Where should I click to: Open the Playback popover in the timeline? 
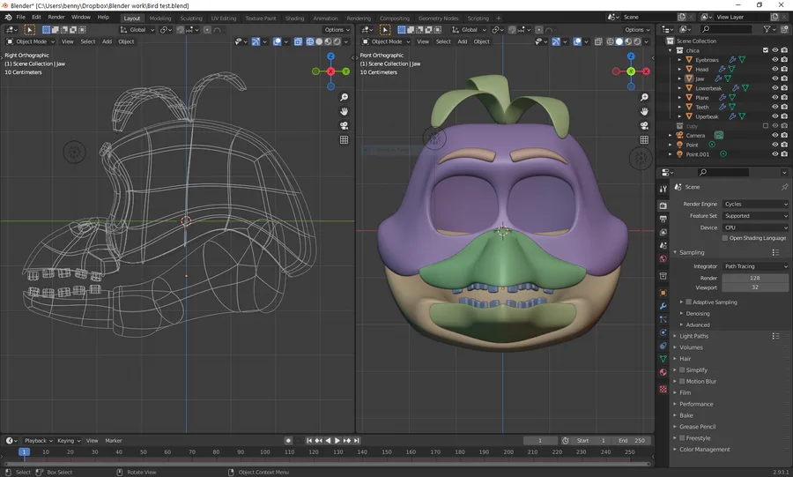[36, 440]
